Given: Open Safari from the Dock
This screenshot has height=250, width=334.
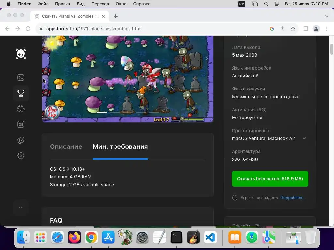Looking at the screenshot, I should (x=57, y=237).
